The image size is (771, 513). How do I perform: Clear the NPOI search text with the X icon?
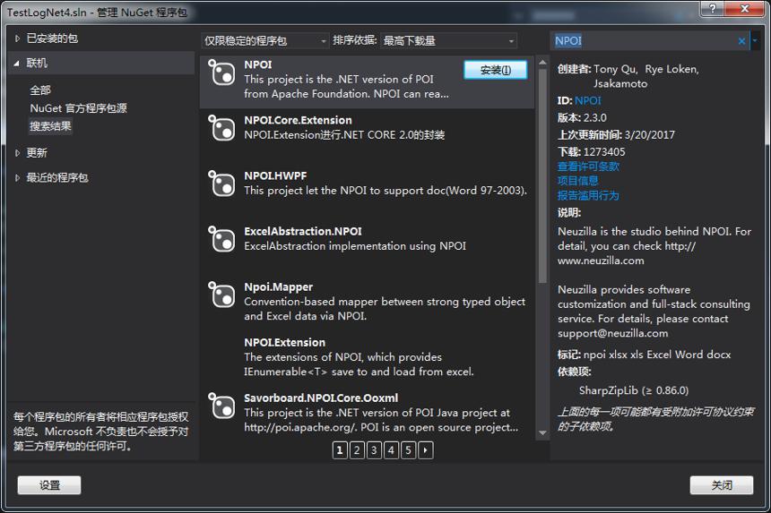[x=741, y=41]
